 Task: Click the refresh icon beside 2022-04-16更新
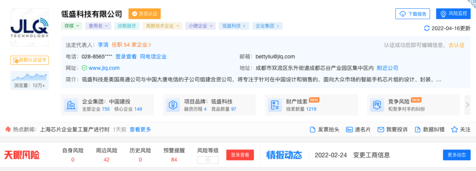427,28
